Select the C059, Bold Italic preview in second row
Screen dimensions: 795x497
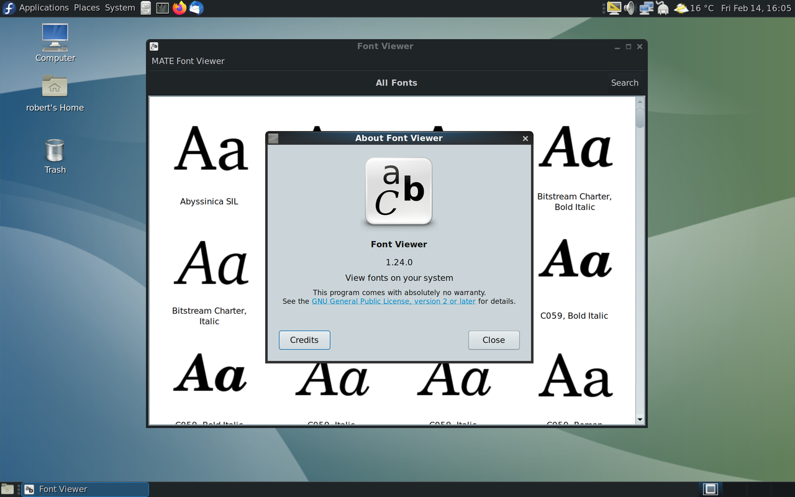tap(575, 259)
